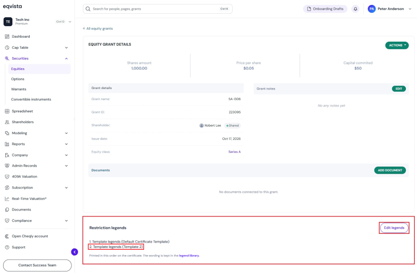Click legend row Template legends (Template 2)
417x275 pixels.
[x=116, y=248]
